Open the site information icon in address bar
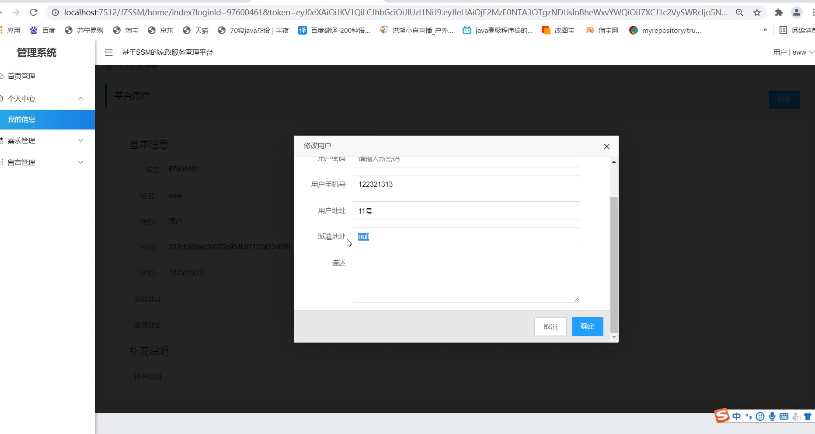This screenshot has width=815, height=434. (55, 13)
